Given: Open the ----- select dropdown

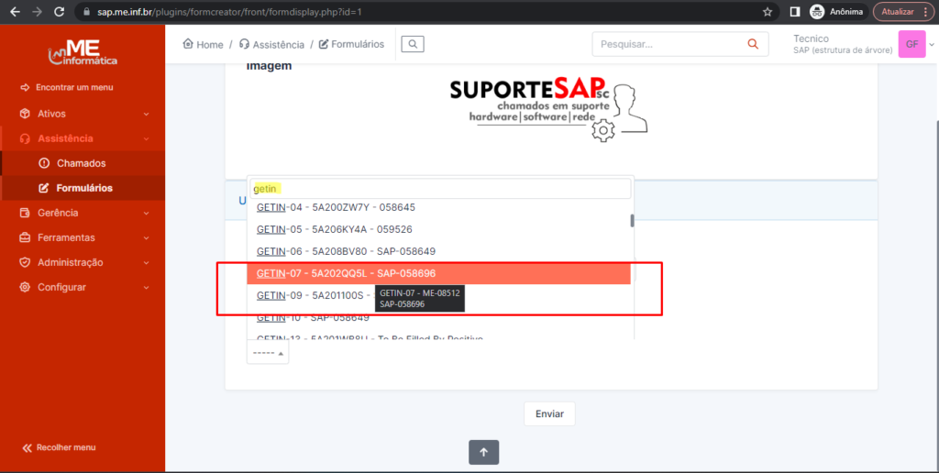Looking at the screenshot, I should pyautogui.click(x=268, y=353).
